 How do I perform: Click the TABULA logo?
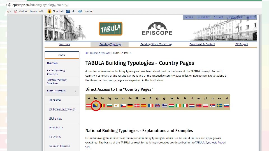(111, 29)
